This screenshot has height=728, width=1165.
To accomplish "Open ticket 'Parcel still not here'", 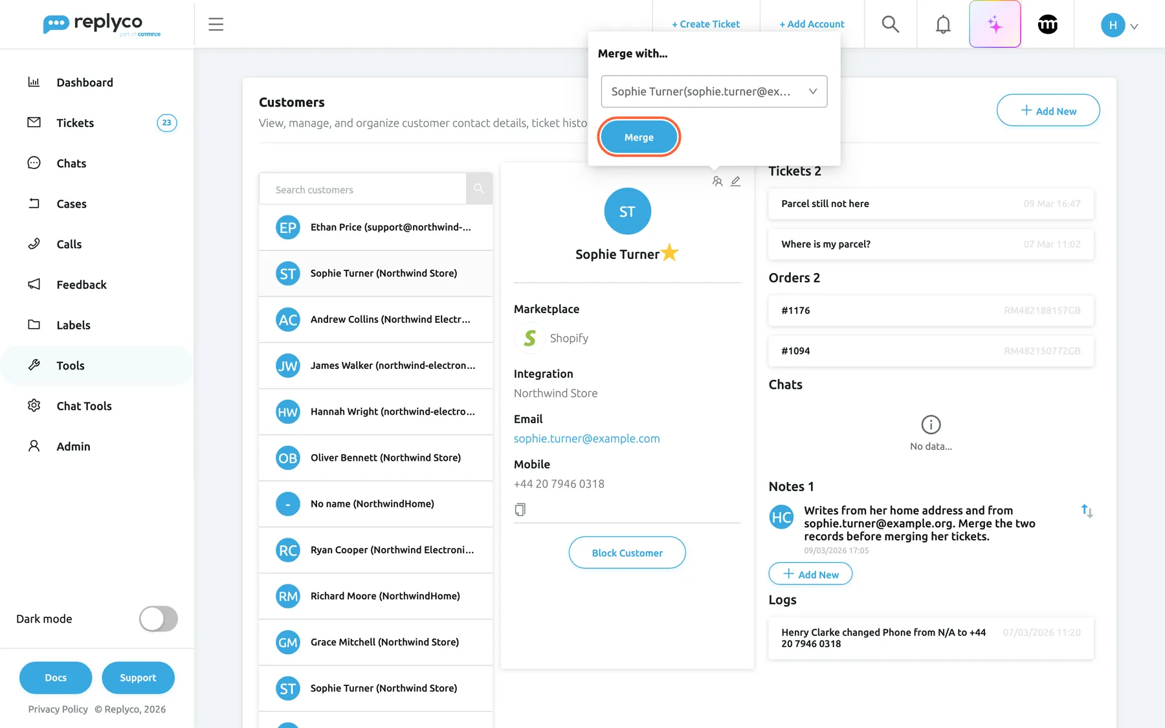I will click(x=931, y=204).
